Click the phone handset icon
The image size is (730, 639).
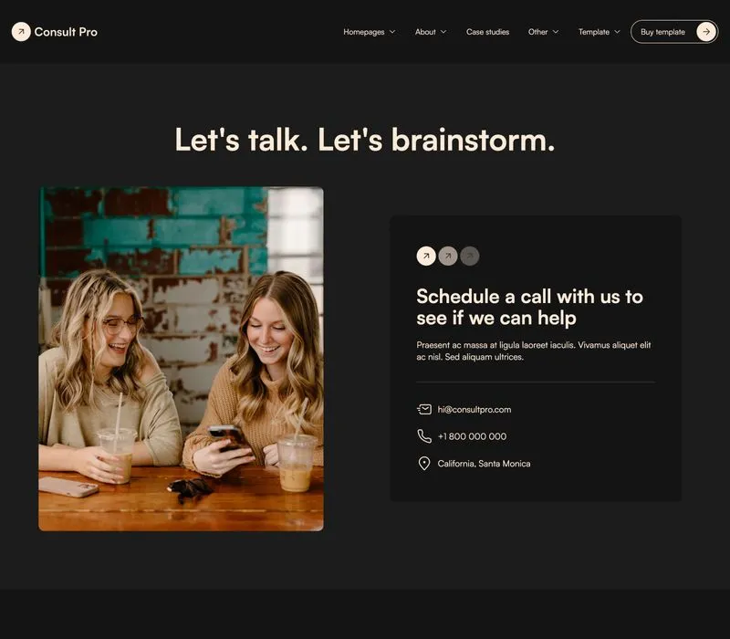[x=424, y=436]
